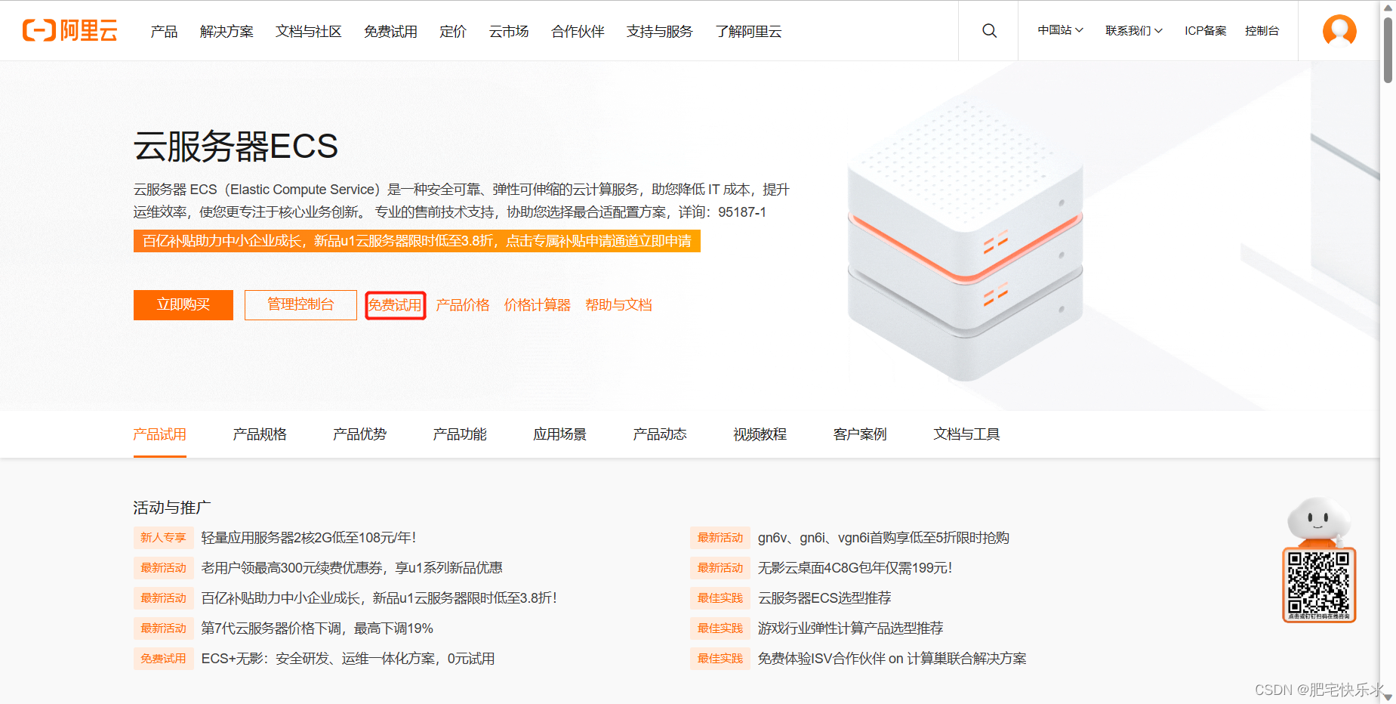Click the cloud mascot assistant icon

click(x=1318, y=521)
